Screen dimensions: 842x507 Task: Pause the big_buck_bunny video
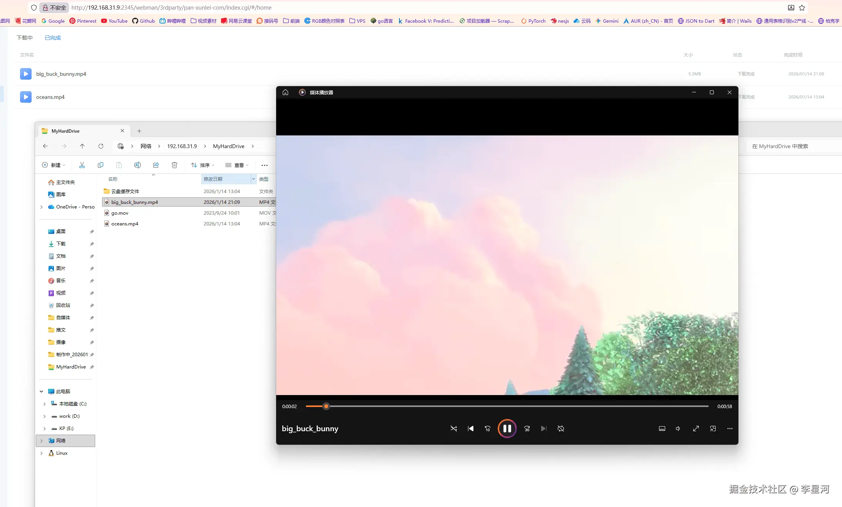click(507, 429)
